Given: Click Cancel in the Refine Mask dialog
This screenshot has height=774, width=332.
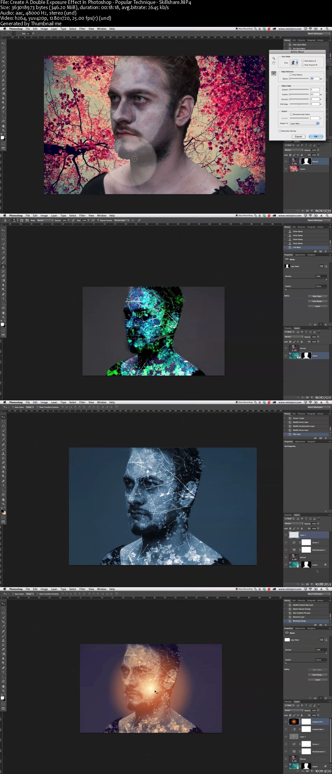Looking at the screenshot, I should (x=298, y=137).
